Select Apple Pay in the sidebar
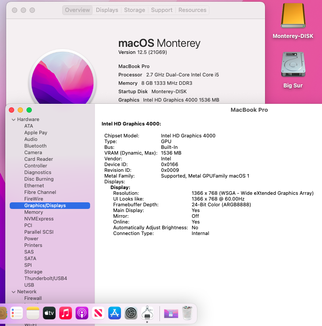The image size is (322, 326). [36, 133]
